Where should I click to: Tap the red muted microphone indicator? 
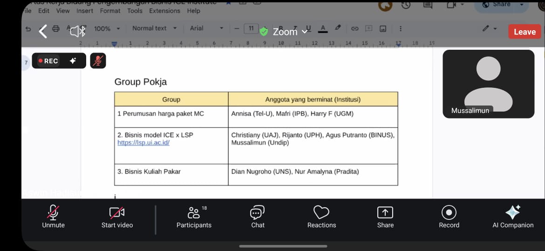[x=98, y=61]
